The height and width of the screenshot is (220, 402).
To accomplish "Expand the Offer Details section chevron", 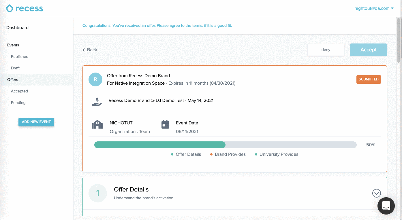I will click(377, 193).
